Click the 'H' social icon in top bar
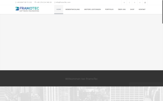This screenshot has width=163, height=101. click(x=140, y=3)
